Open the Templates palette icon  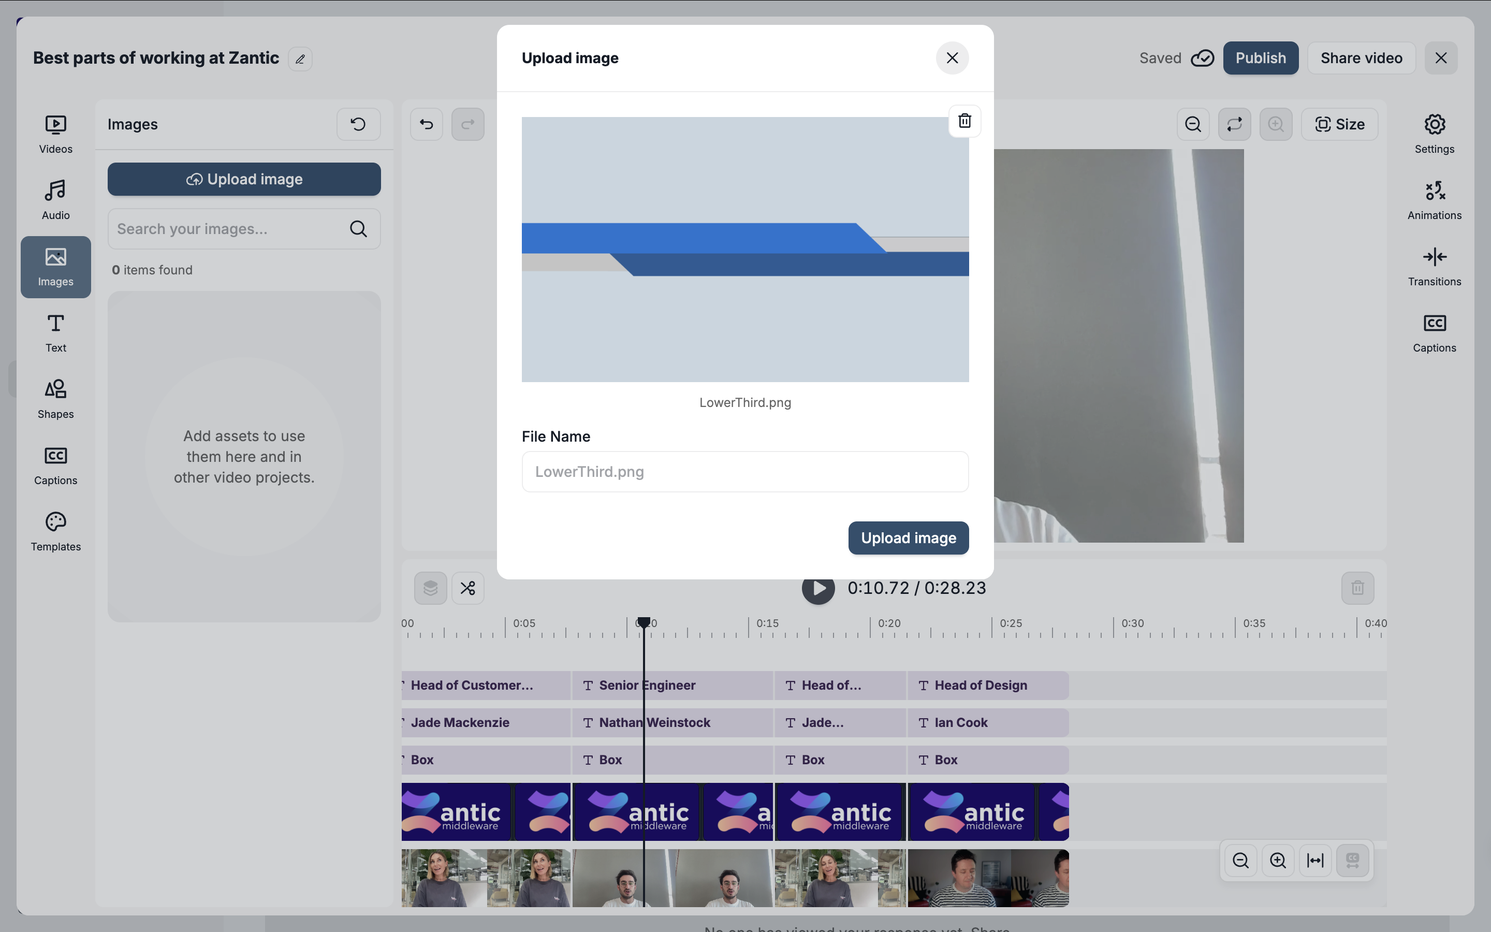tap(55, 531)
